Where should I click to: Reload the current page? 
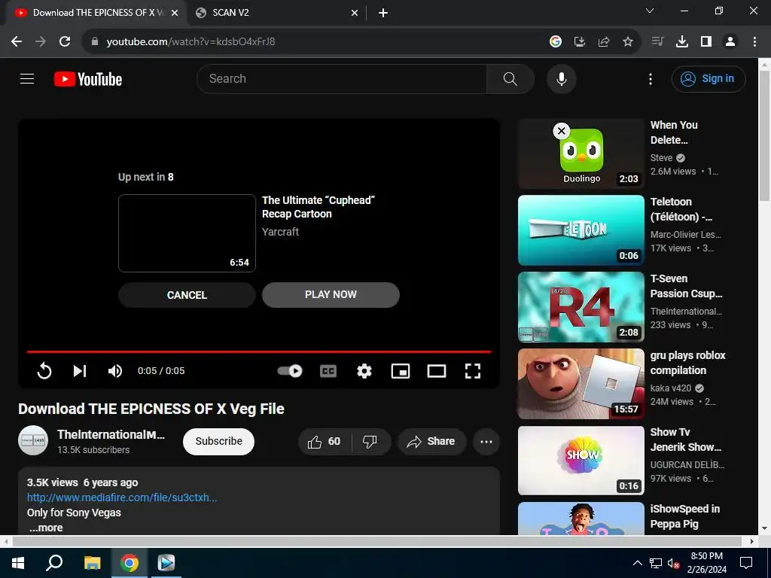coord(65,42)
